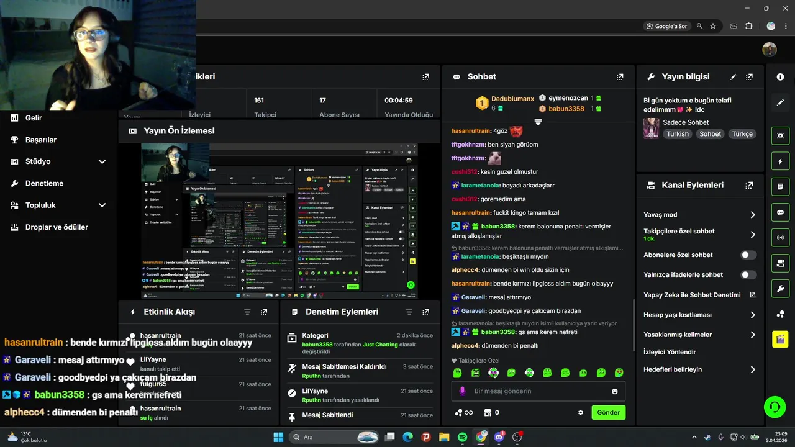Toggle Yalnızca ifadelerle sohbet switch

click(x=748, y=275)
